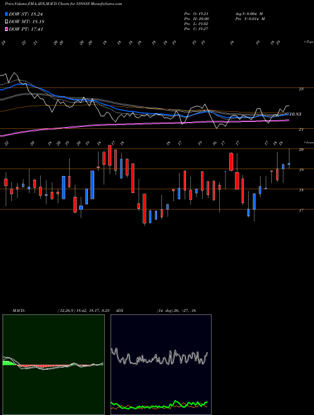Image resolution: width=314 pixels, height=415 pixels.
Task: Click the 'Pre C: 19.27' value
Action: [197, 29]
